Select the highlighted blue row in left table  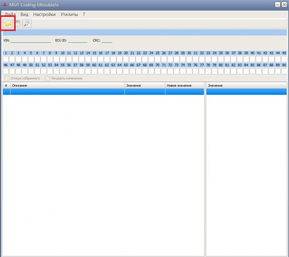coord(67,92)
